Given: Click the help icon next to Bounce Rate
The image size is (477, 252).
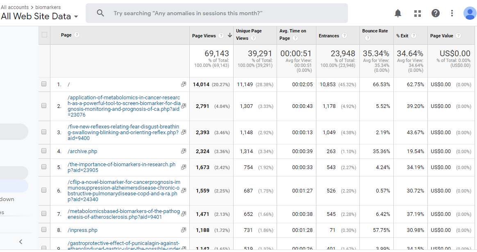Looking at the screenshot, I should [368, 38].
